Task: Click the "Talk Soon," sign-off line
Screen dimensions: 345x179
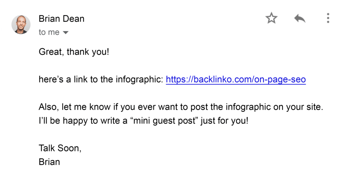Action: [60, 148]
